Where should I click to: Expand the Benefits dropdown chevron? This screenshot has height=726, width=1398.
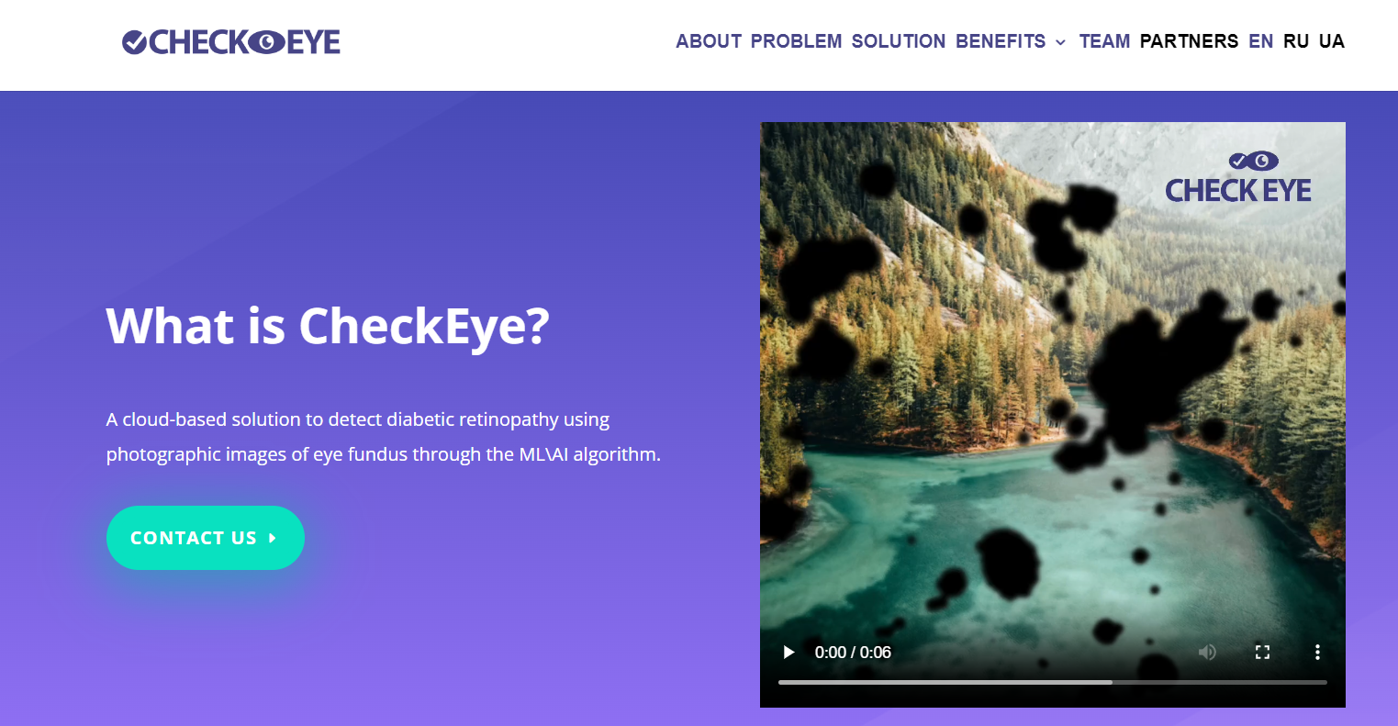pos(1061,42)
